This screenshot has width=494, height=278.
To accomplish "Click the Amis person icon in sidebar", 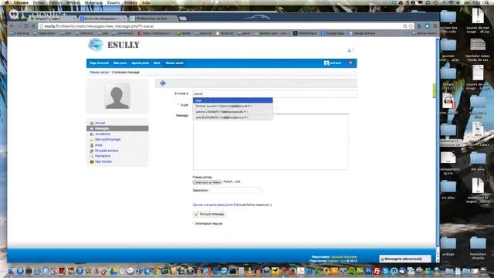I will coord(92,145).
